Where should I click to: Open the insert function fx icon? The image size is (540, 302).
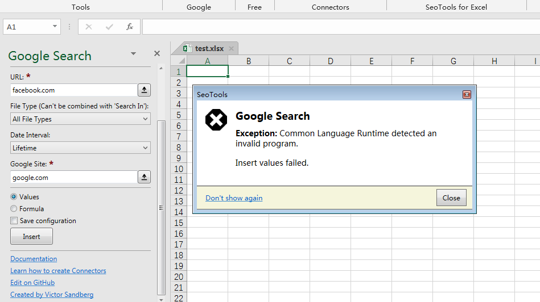130,27
